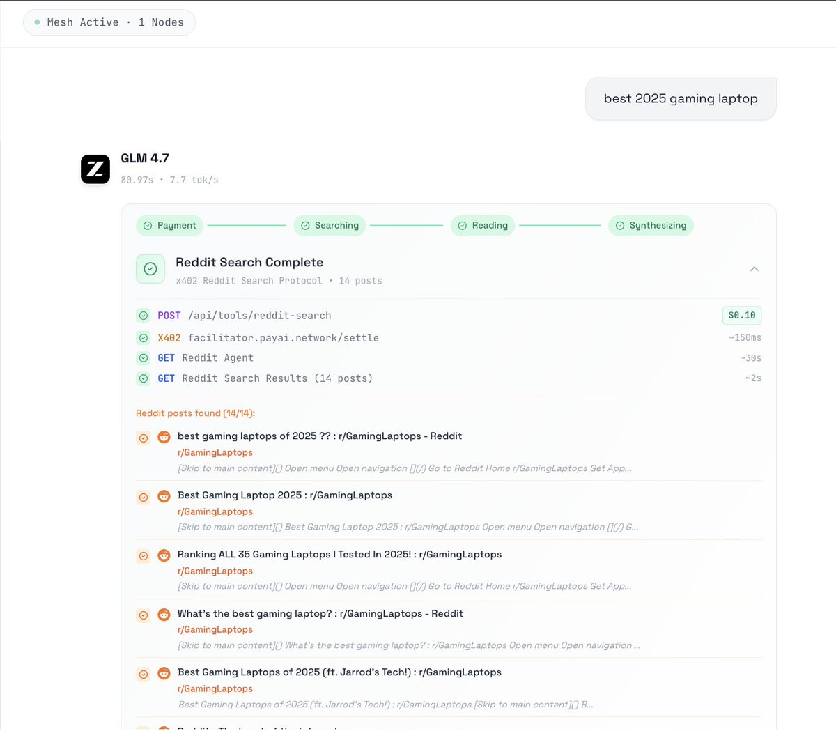Click Reddit logo of 'best gaming laptops of 2025 ??' post
The image size is (836, 731).
click(x=164, y=438)
